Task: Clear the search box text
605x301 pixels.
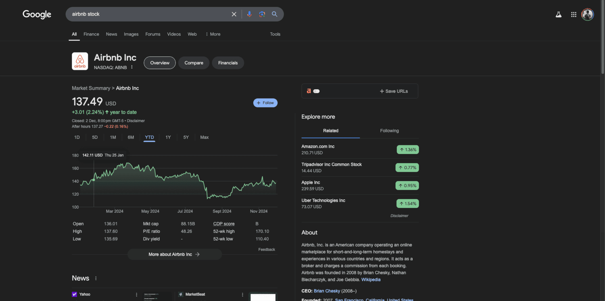Action: (234, 14)
